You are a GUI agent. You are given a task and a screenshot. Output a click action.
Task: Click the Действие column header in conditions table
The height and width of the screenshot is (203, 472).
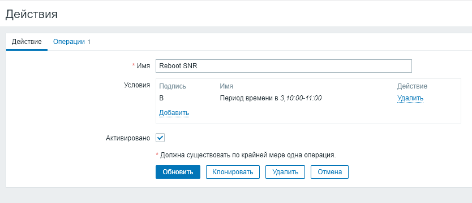412,86
